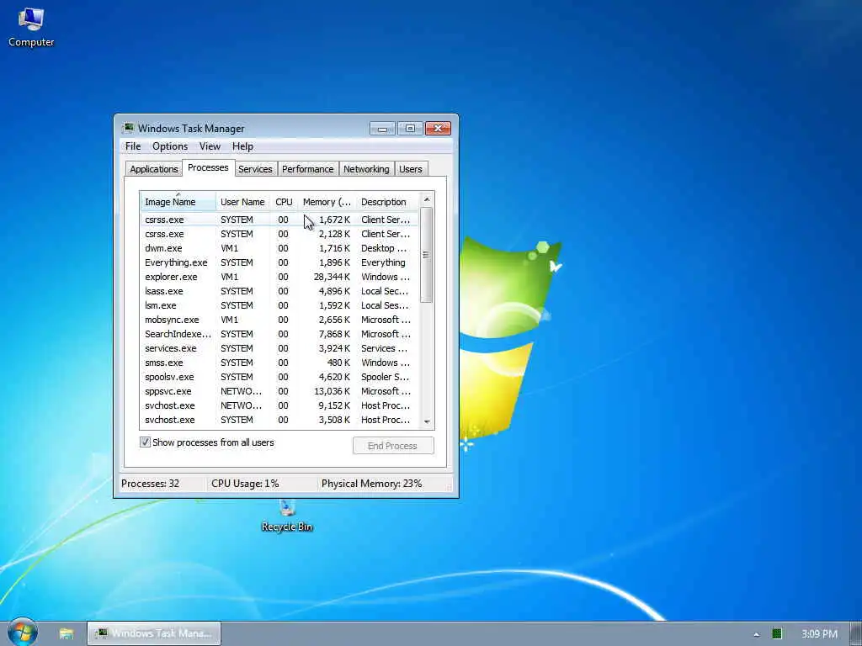The height and width of the screenshot is (646, 862).
Task: Select the sppsvc.exe process
Action: point(279,390)
